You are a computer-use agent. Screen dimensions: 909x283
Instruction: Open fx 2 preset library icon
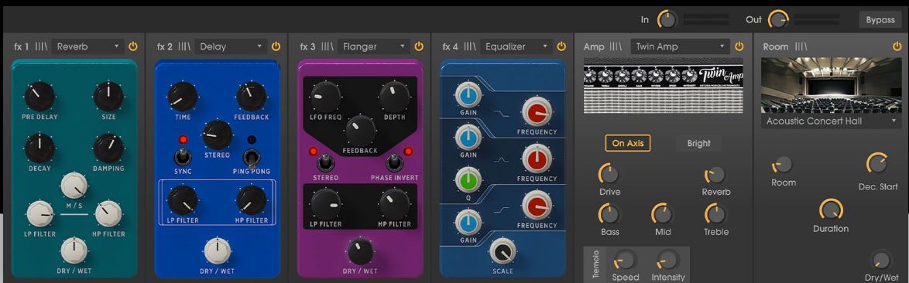pos(184,46)
